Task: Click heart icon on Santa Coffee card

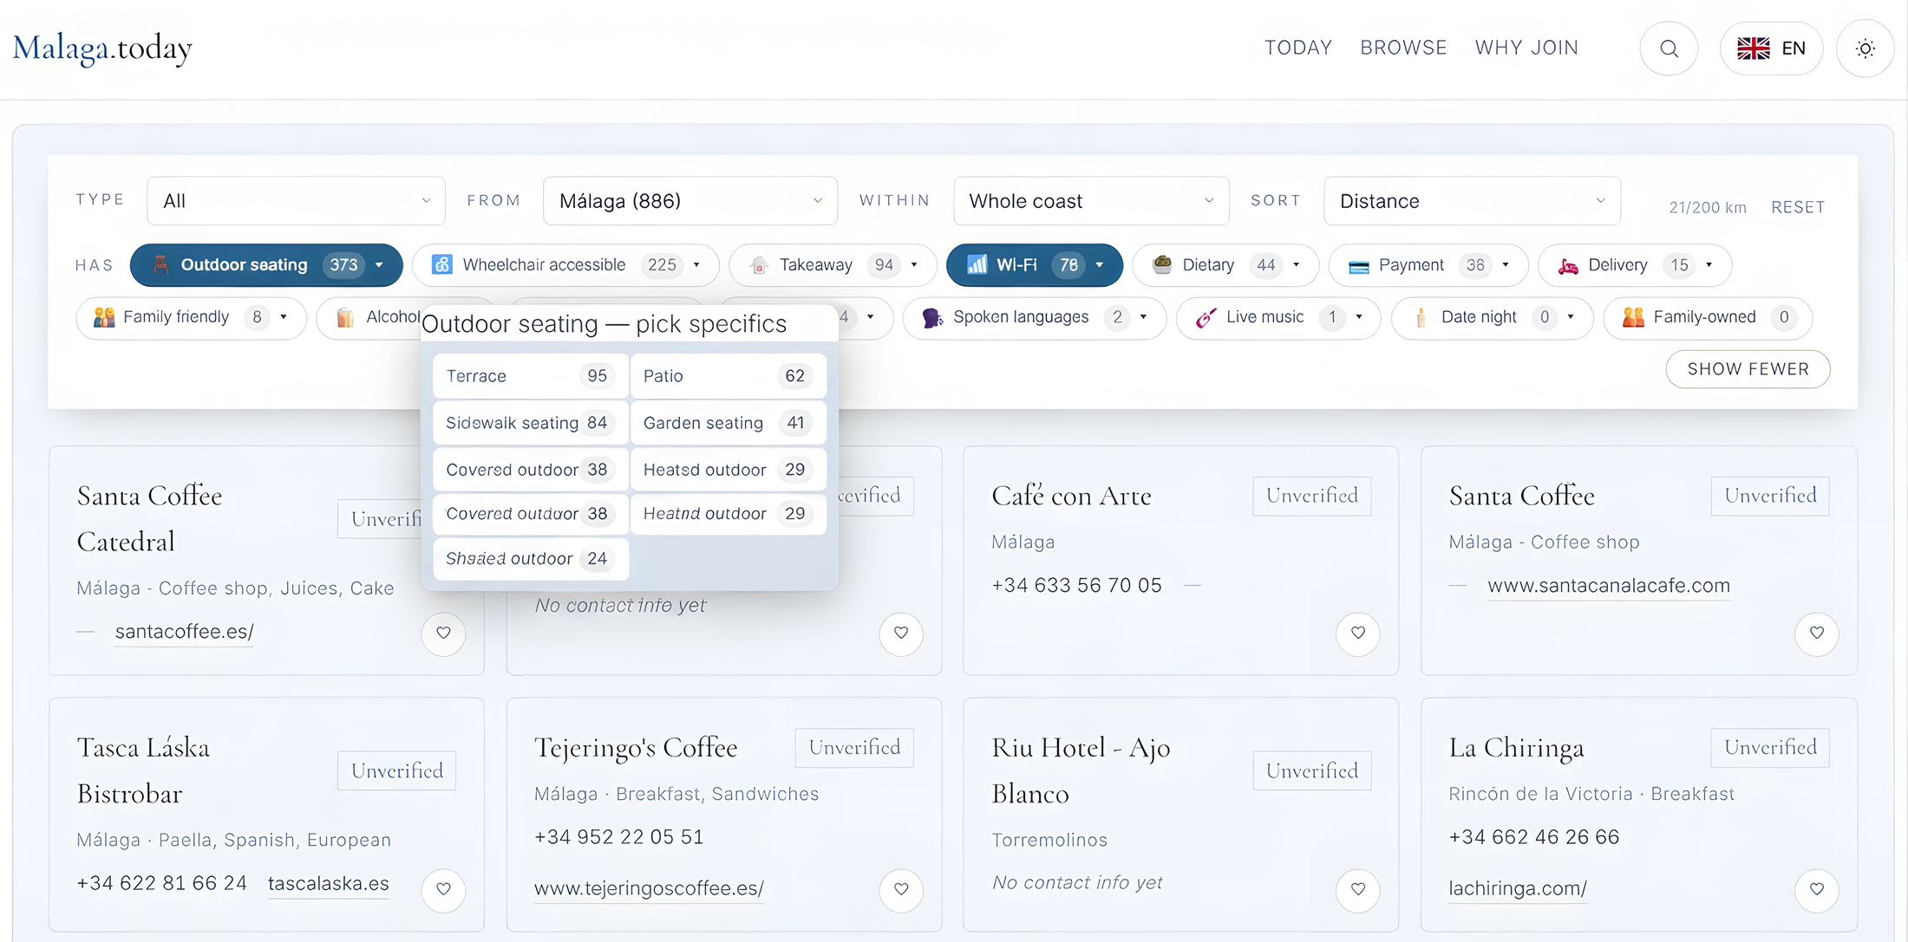Action: pyautogui.click(x=1817, y=633)
